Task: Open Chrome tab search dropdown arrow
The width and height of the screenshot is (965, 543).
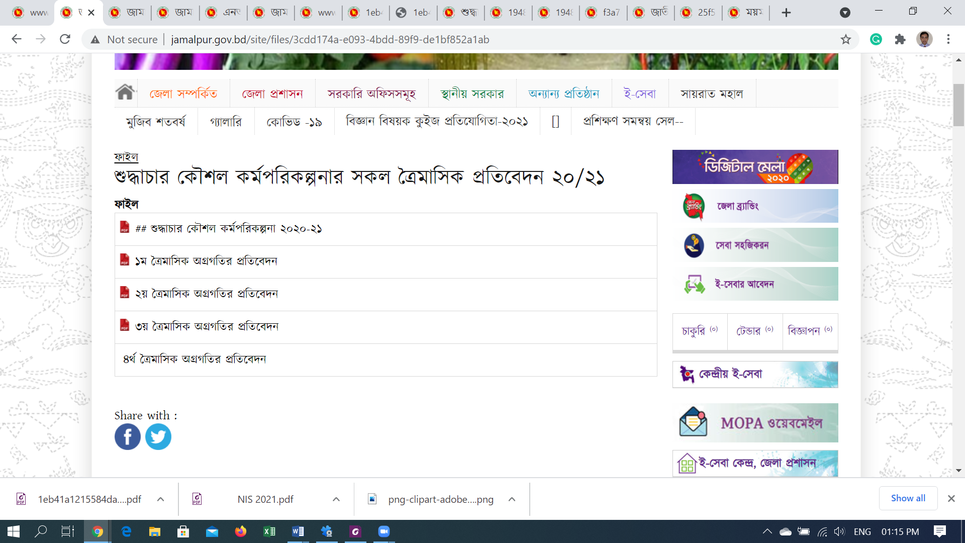Action: coord(845,13)
